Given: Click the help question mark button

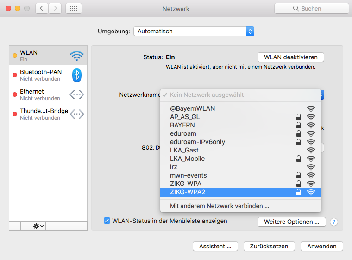Looking at the screenshot, I should click(334, 222).
